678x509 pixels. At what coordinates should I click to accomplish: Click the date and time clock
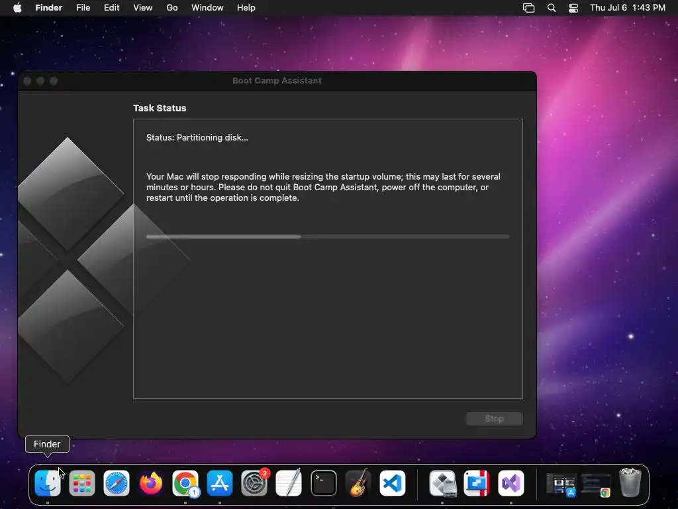pyautogui.click(x=628, y=8)
